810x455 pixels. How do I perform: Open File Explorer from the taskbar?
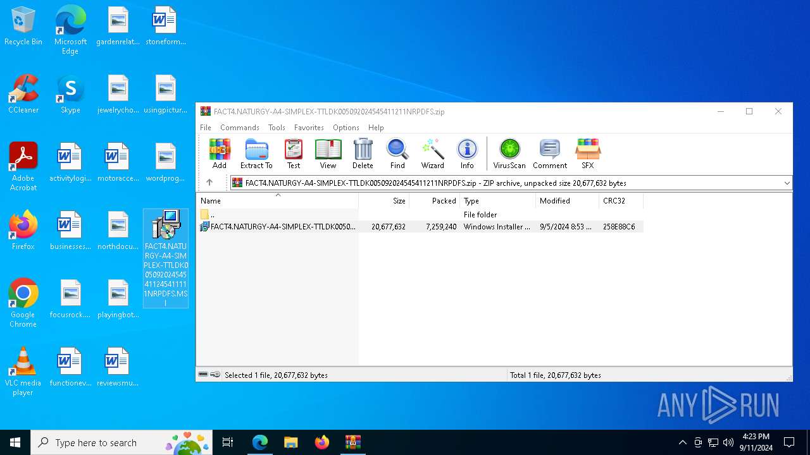[x=290, y=442]
